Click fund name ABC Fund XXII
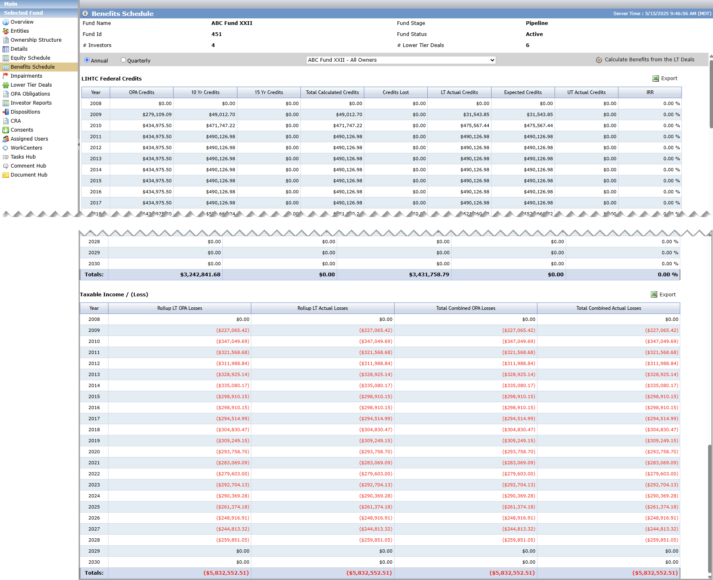The height and width of the screenshot is (580, 713). (232, 23)
